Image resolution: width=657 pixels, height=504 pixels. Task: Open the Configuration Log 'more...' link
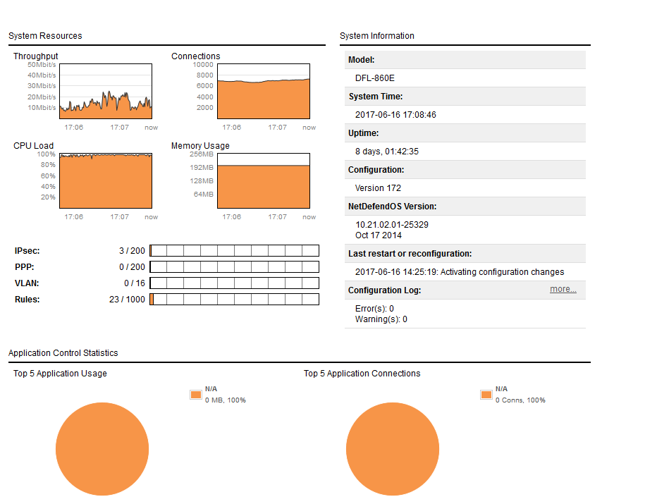point(563,289)
